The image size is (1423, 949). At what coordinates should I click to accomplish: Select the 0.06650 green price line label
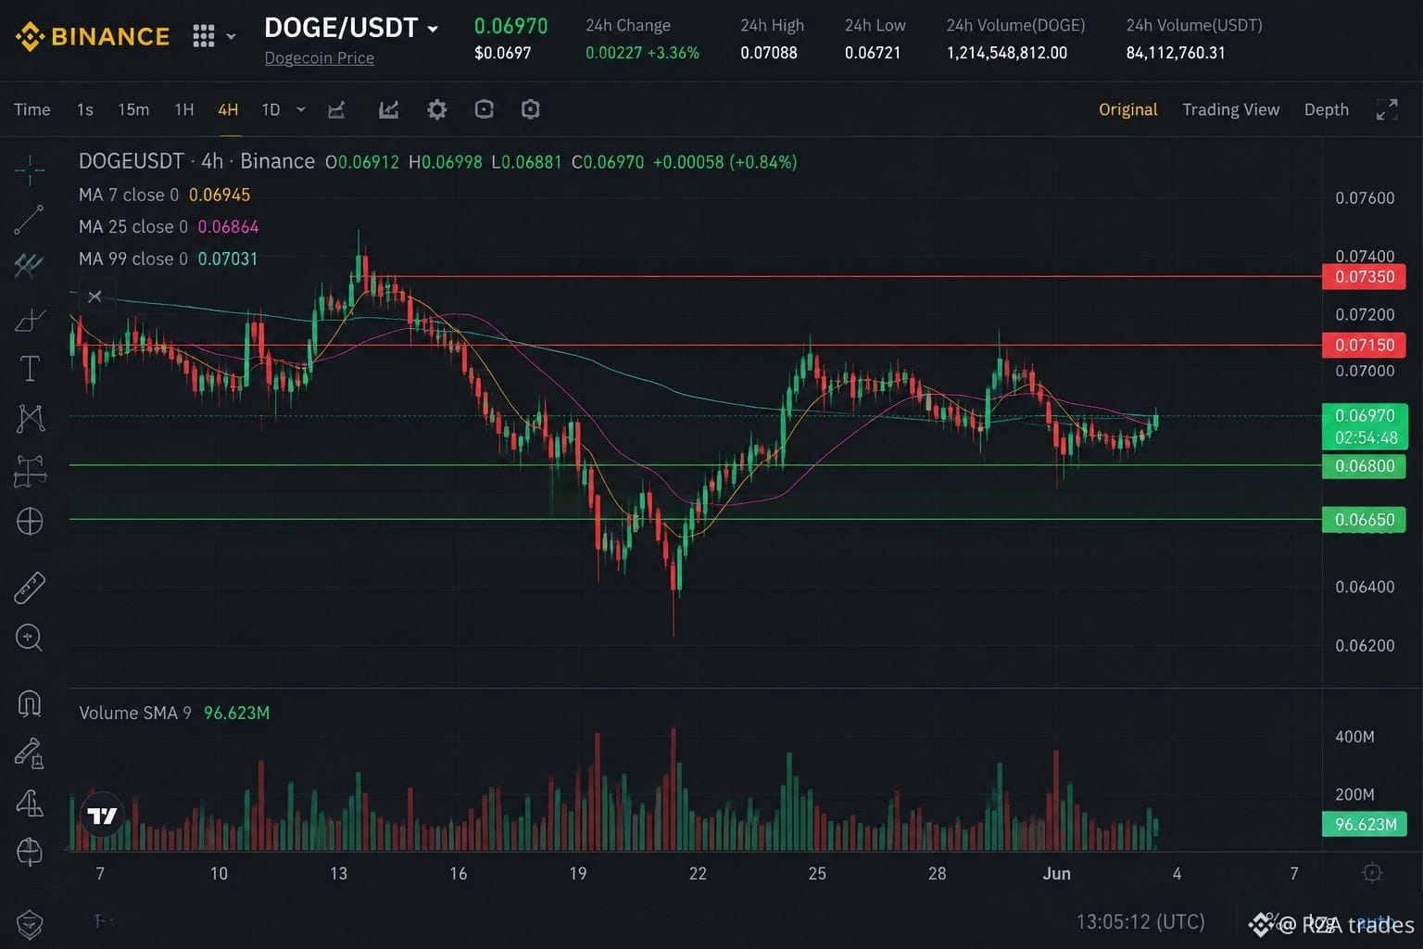coord(1365,519)
